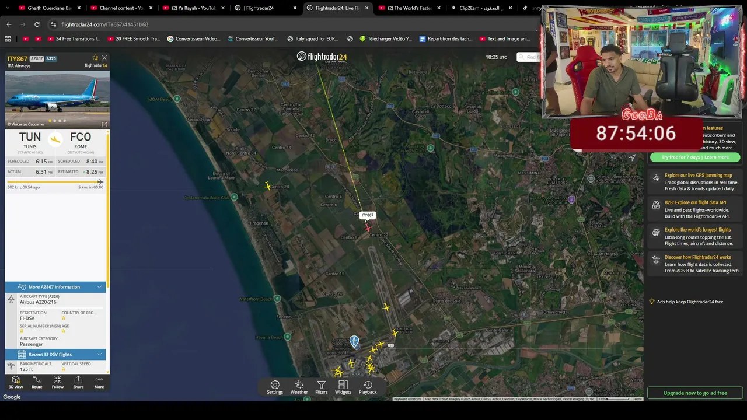Viewport: 747px width, 420px height.
Task: Launch the 3D view of the flight
Action: coord(16,383)
